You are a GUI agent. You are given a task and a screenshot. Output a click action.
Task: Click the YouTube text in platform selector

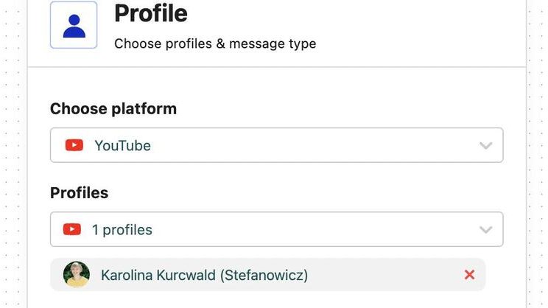tap(122, 146)
